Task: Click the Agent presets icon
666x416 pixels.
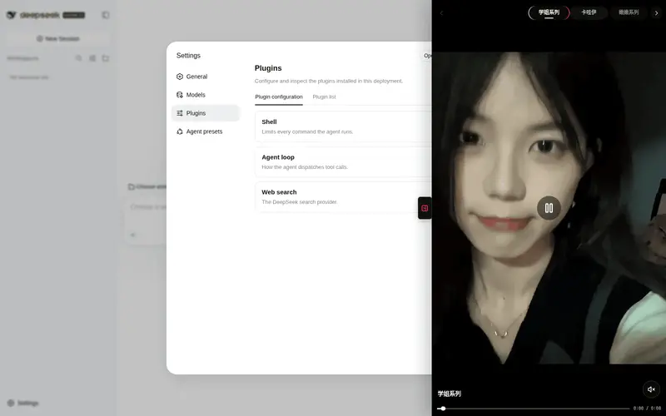Action: [x=180, y=131]
